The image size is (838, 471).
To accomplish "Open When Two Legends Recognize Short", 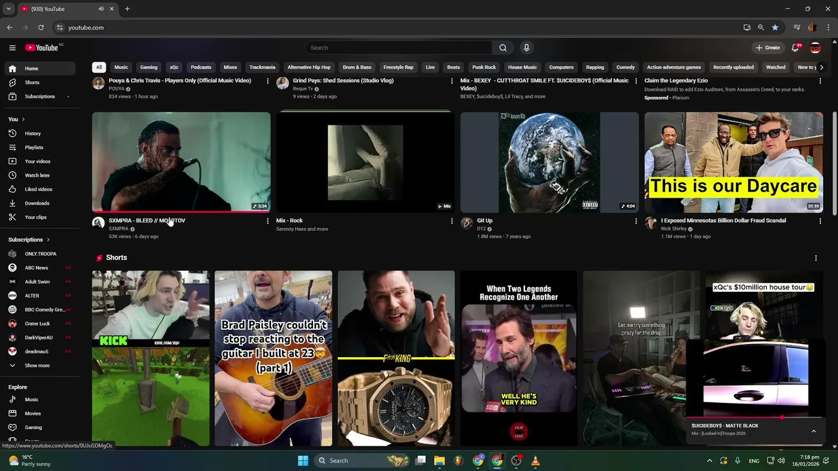I will (x=519, y=358).
